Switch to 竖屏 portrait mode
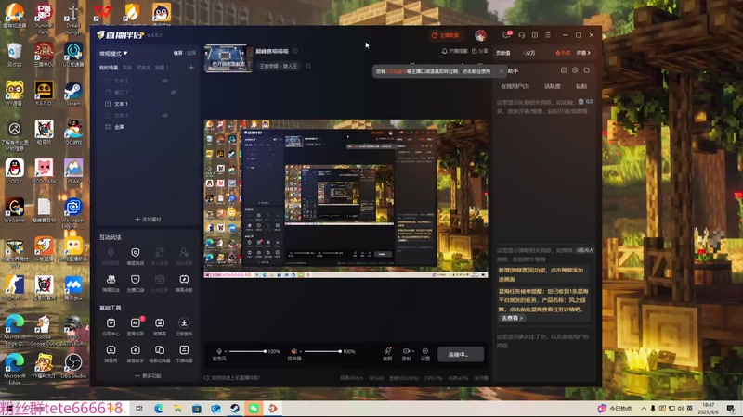This screenshot has height=417, width=743. pos(191,53)
